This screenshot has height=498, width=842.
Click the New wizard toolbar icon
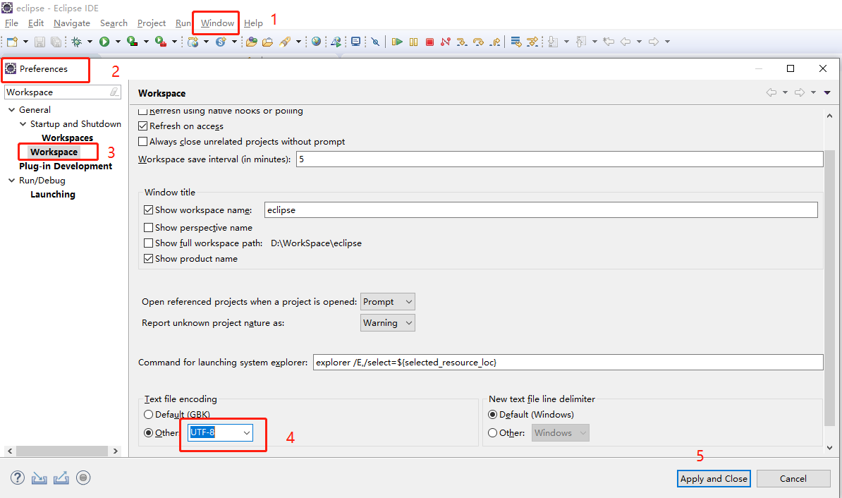pyautogui.click(x=12, y=42)
